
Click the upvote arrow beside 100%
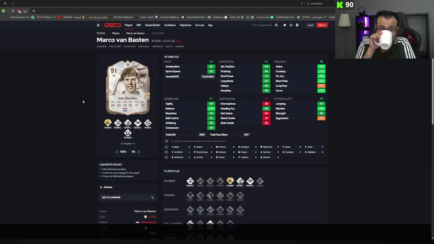coord(117,152)
